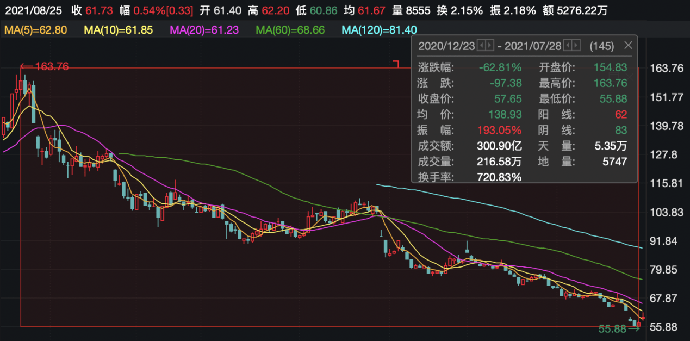Click the 720.83% turnover rate value
Viewport: 690px width, 341px height.
point(500,177)
